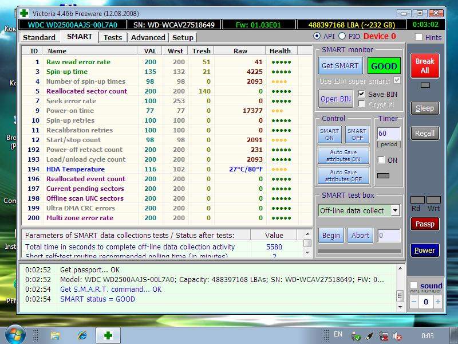Turn on Auto Save attributes ON

[343, 155]
